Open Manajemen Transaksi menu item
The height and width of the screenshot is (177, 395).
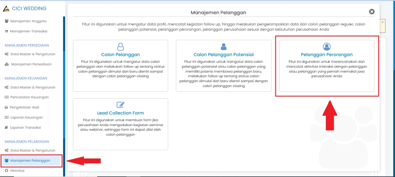29,32
